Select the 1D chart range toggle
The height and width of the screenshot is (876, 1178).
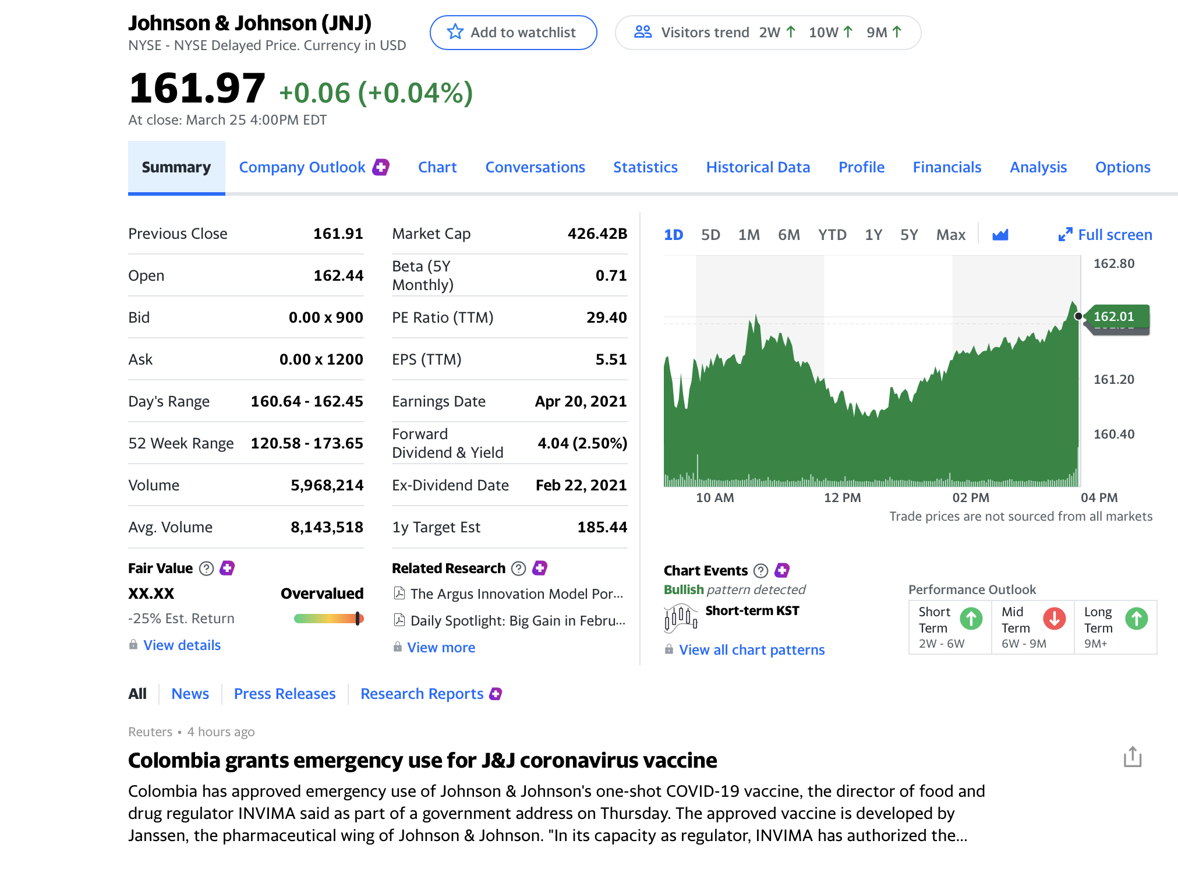pyautogui.click(x=673, y=235)
